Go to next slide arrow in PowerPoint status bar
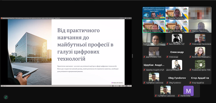216x103 pixels. (x=116, y=86)
